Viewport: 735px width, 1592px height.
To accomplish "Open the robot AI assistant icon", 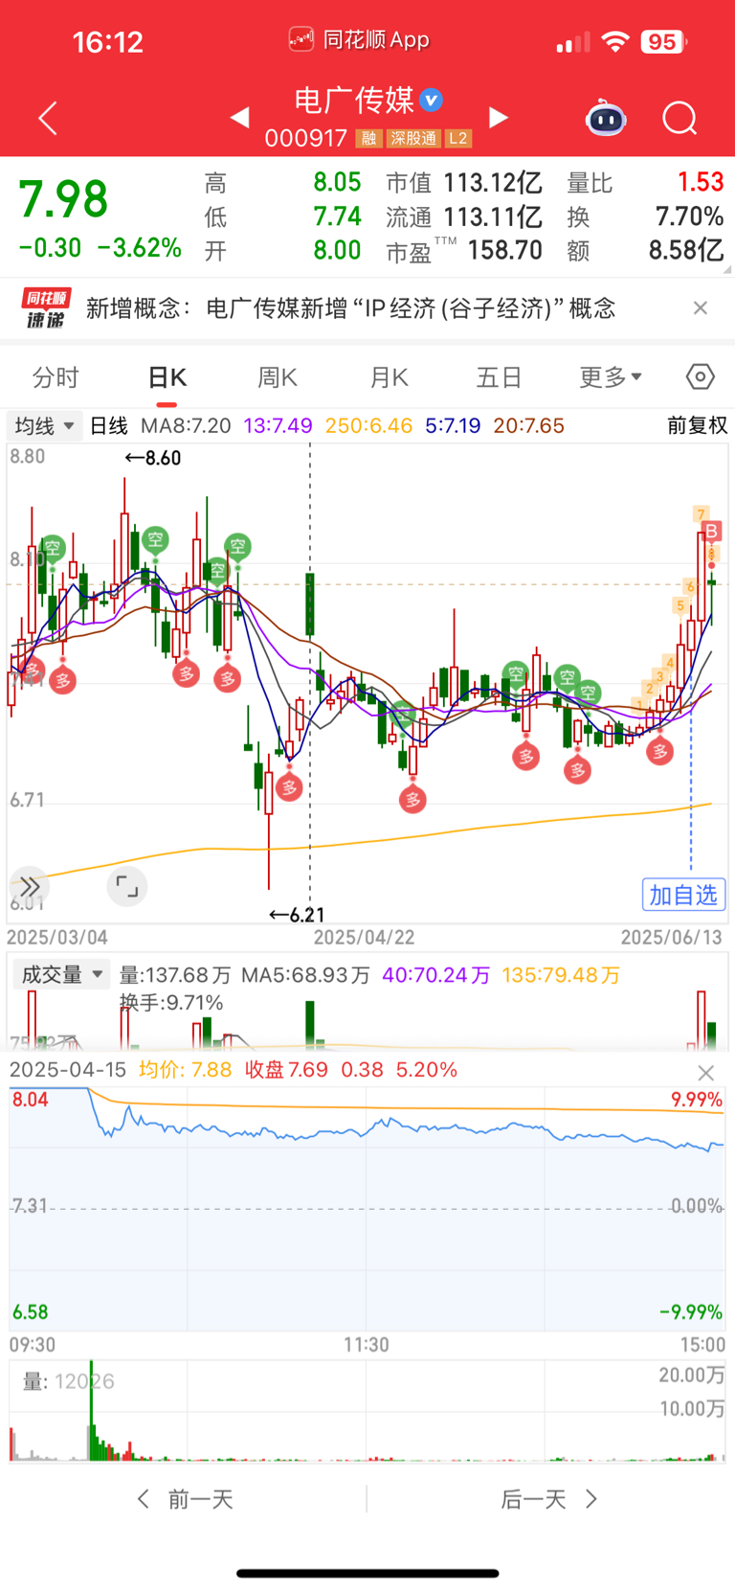I will click(x=606, y=119).
